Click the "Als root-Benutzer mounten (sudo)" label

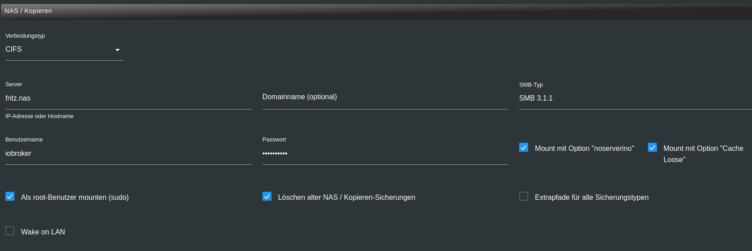pyautogui.click(x=75, y=198)
